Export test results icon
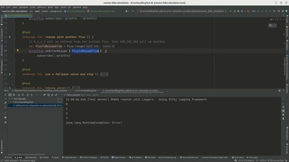Viewport: 289px width, 162px height. pos(56,95)
